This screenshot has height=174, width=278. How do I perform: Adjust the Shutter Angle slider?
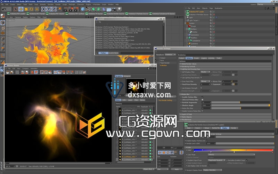pos(240,105)
